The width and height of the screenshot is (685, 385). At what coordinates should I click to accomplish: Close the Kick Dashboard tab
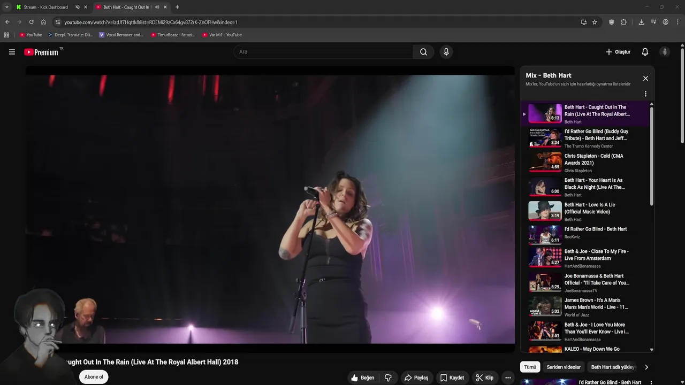tap(86, 7)
